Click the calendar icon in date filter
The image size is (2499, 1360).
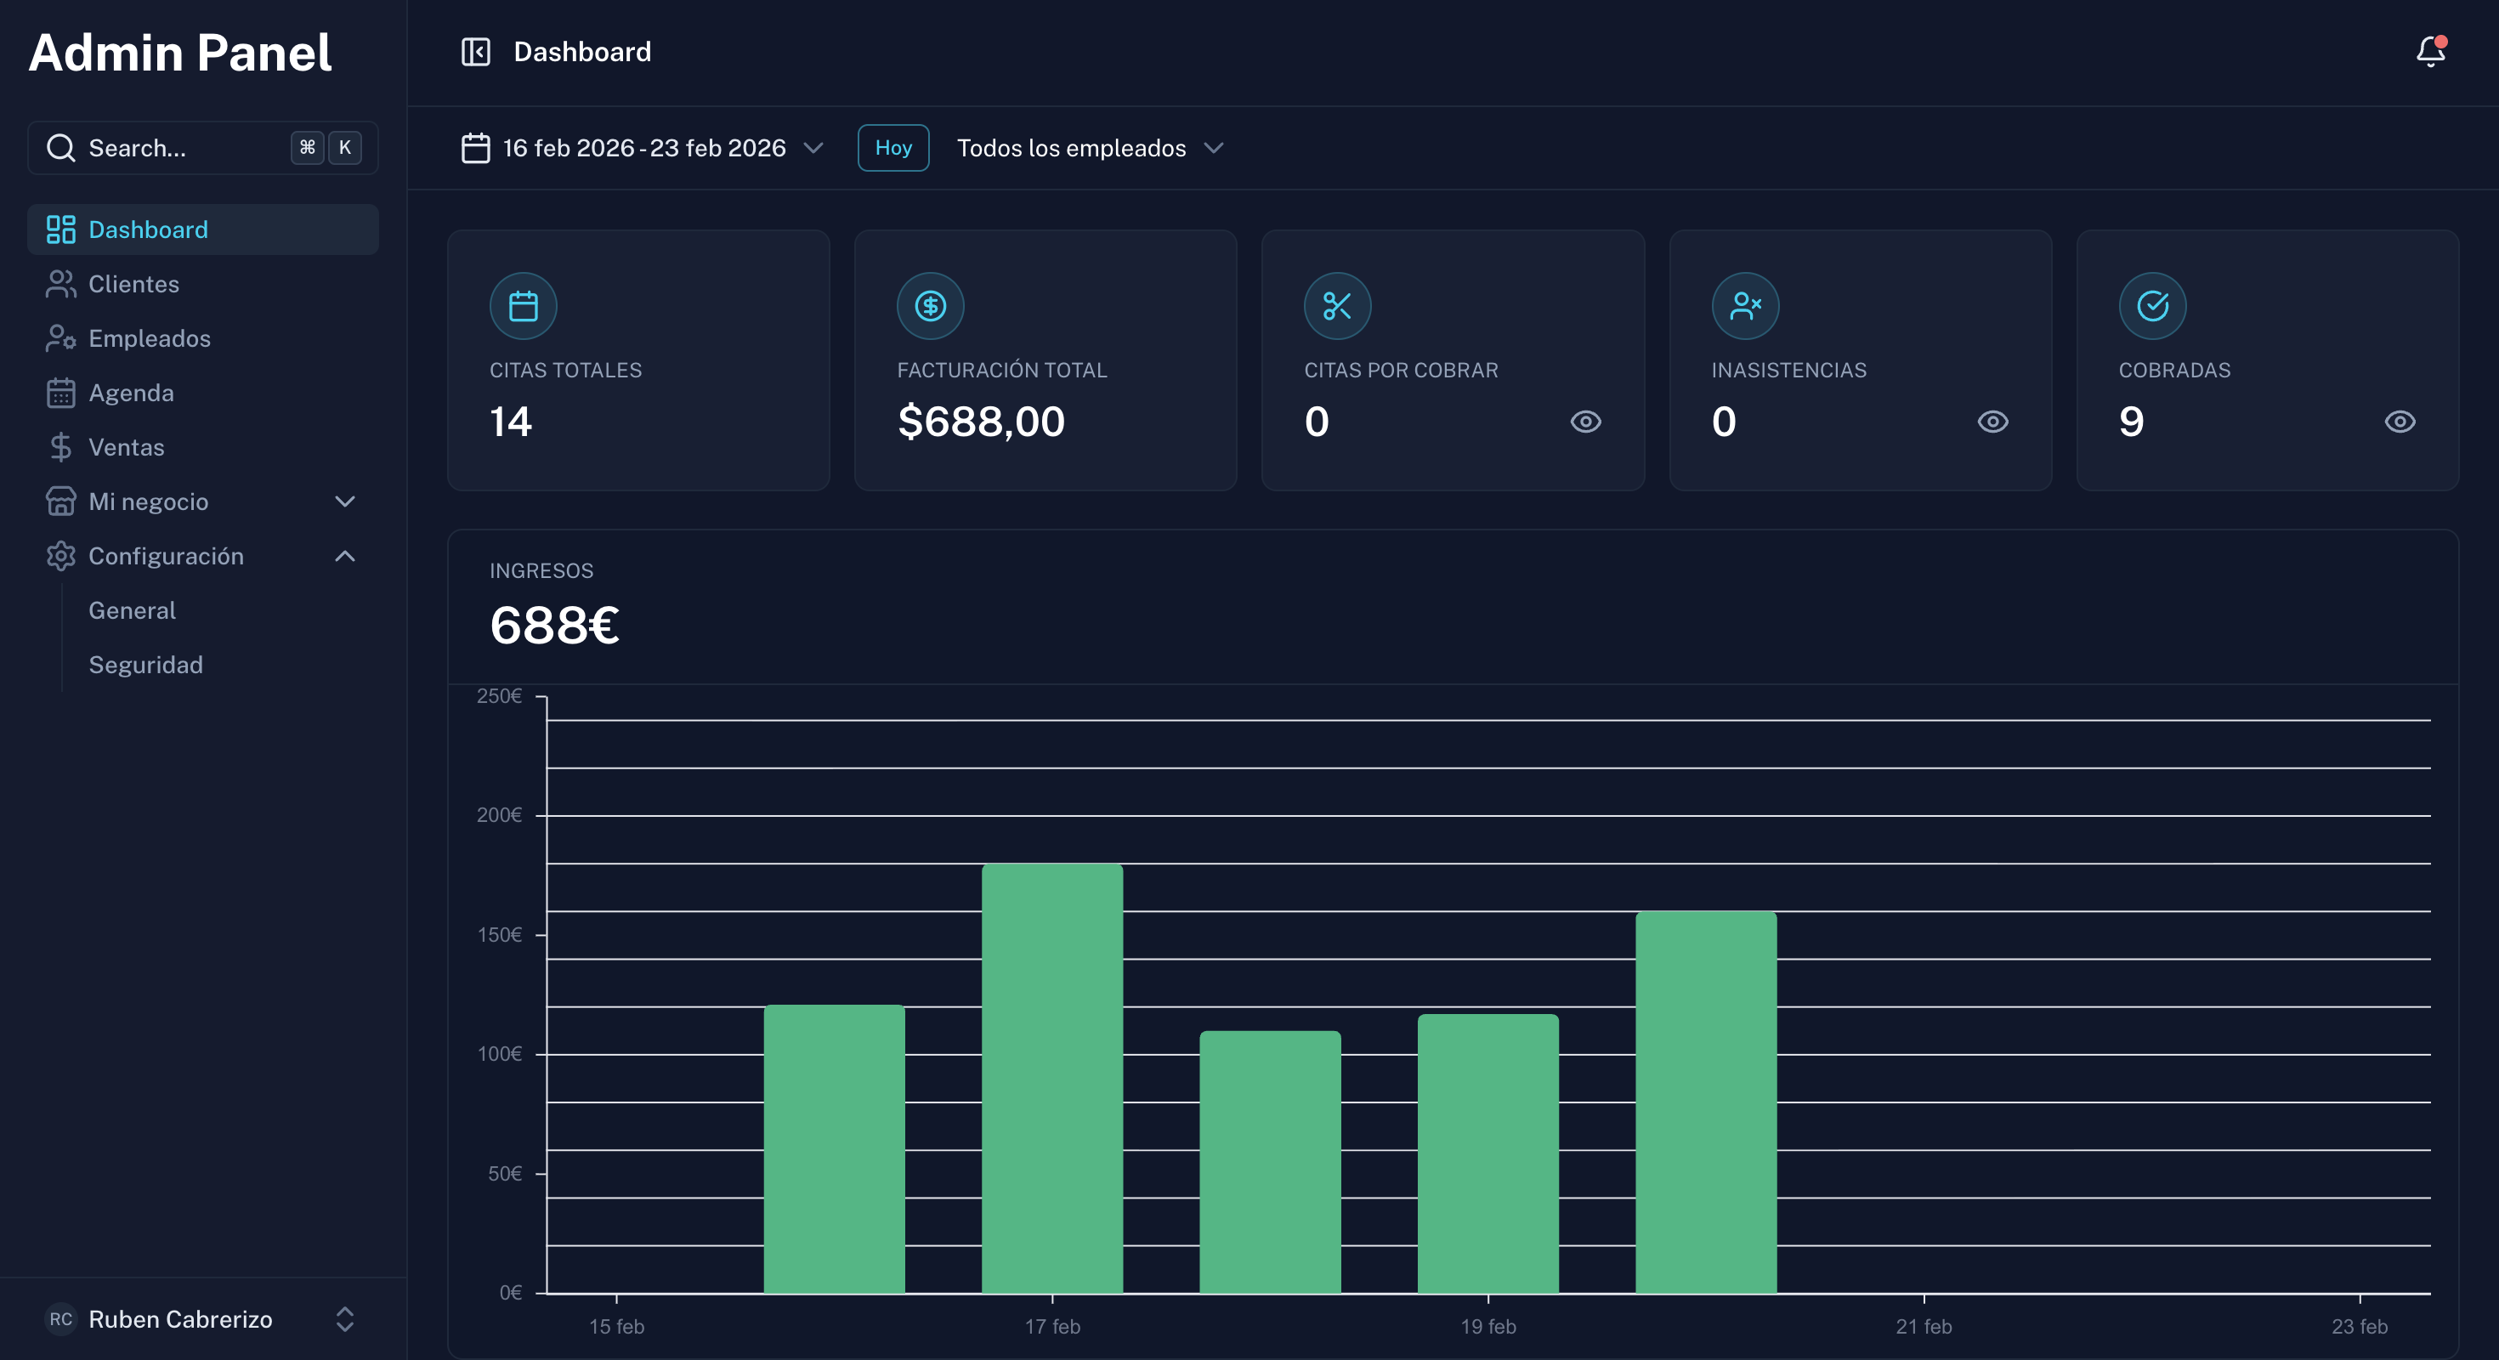475,149
